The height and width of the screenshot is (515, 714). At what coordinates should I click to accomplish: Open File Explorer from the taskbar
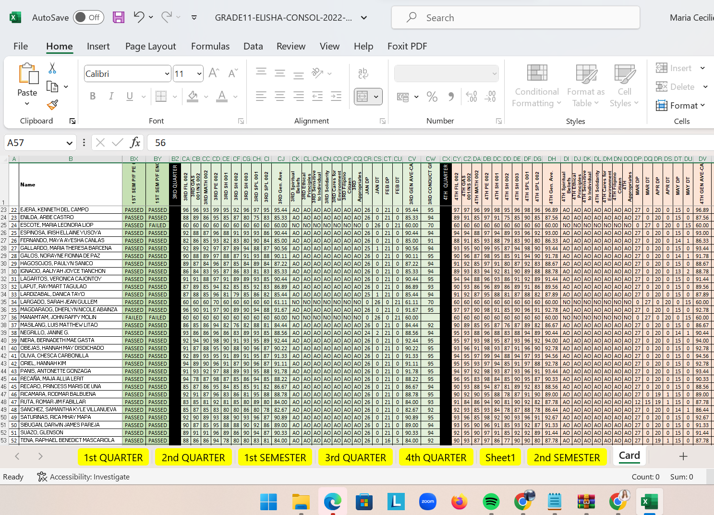pos(301,502)
